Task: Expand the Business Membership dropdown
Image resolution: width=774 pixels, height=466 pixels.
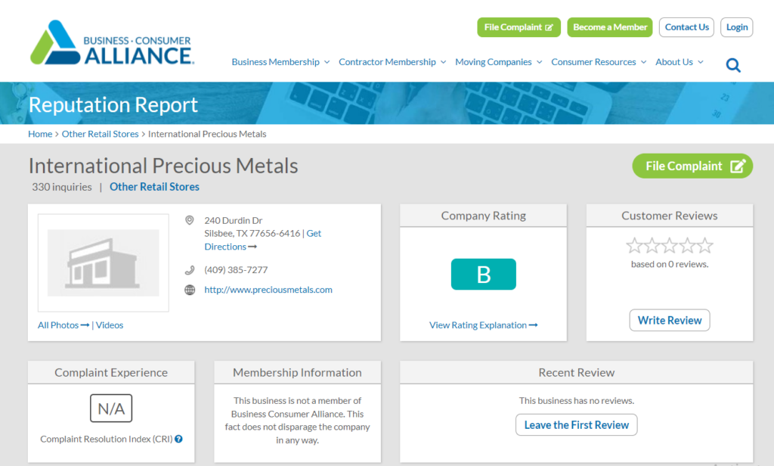Action: [280, 62]
